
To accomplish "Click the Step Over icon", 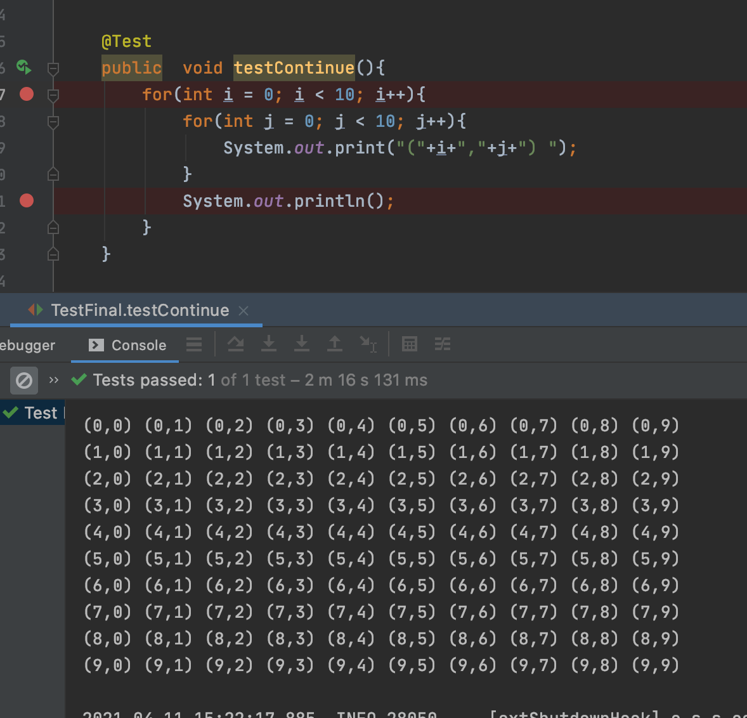I will click(236, 344).
